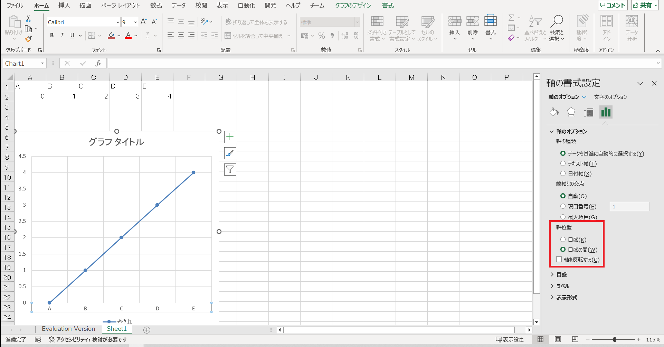Open the Axis Options bar chart tab icon
The height and width of the screenshot is (347, 664).
[606, 112]
